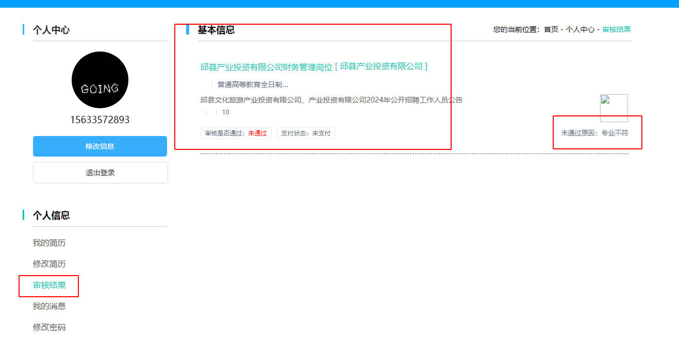Viewport: 679px width, 357px height.
Task: Click bracketed company link 邱县产业投资有限公司
Action: [x=382, y=66]
